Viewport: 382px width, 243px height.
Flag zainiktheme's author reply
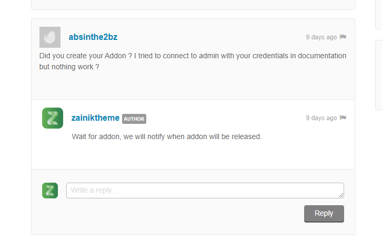point(343,118)
